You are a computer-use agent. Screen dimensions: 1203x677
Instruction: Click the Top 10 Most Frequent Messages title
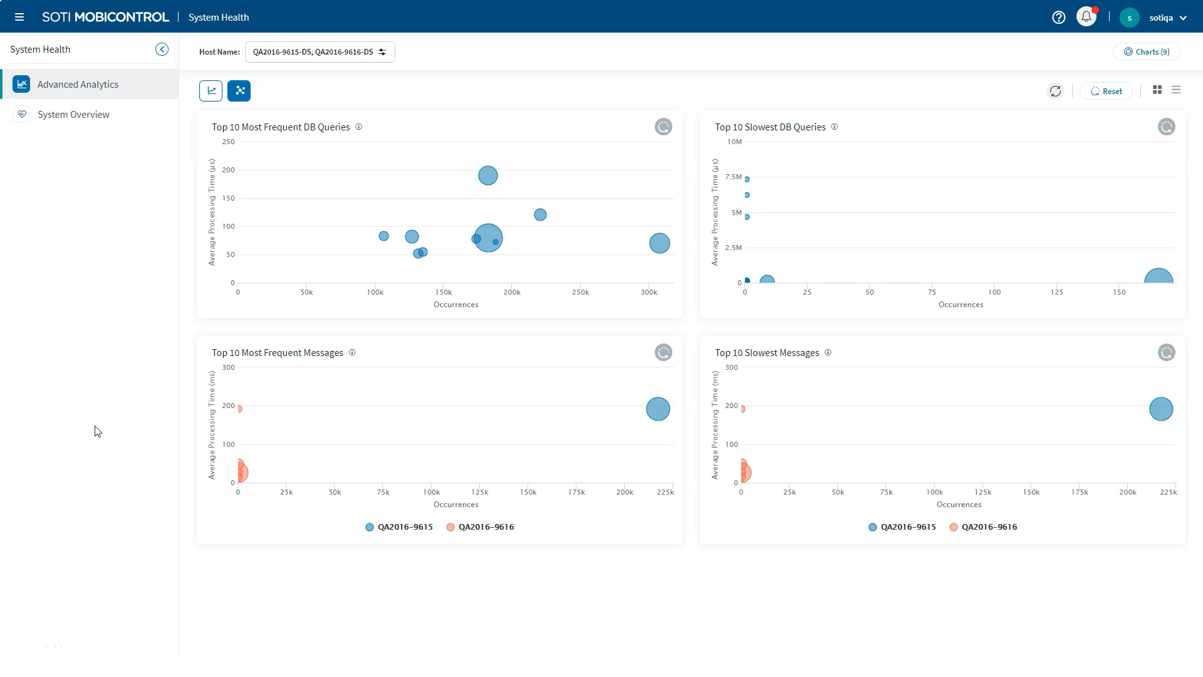tap(278, 353)
